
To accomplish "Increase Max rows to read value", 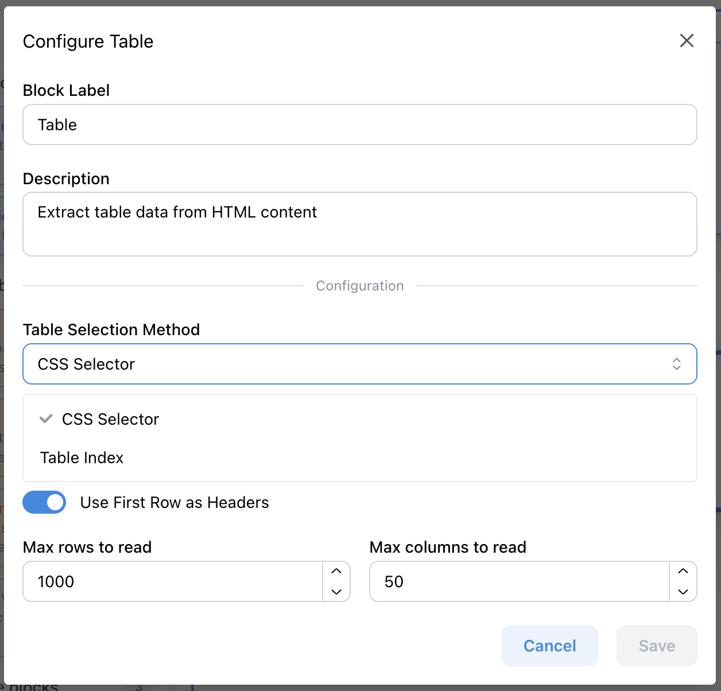I will pos(336,571).
